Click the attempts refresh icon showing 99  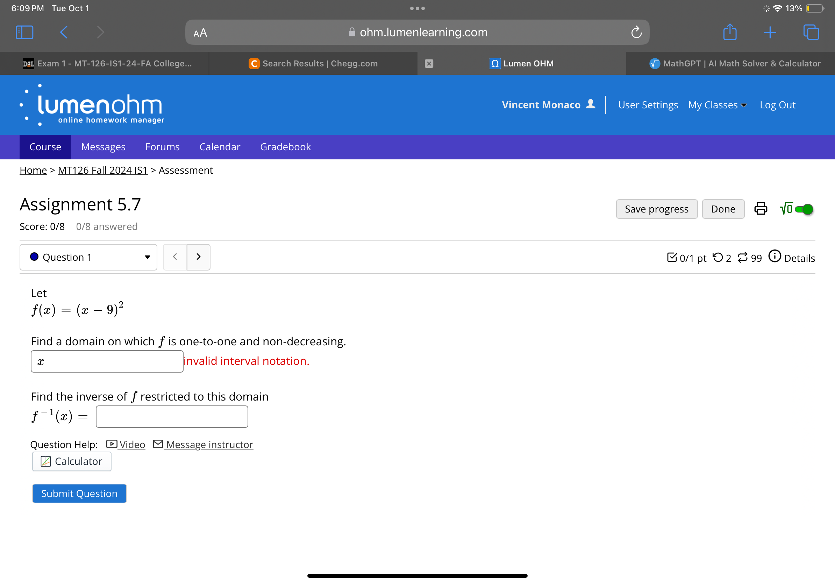(x=743, y=257)
